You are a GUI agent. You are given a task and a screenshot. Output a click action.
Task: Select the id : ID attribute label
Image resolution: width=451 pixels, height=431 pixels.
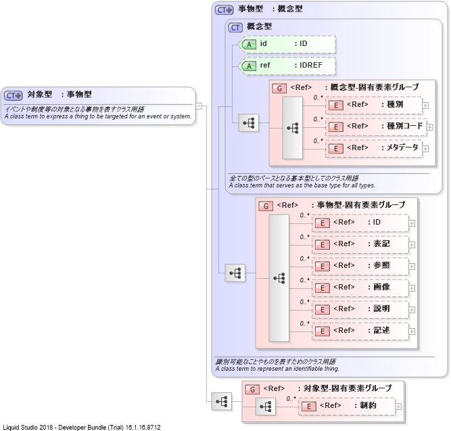click(283, 43)
